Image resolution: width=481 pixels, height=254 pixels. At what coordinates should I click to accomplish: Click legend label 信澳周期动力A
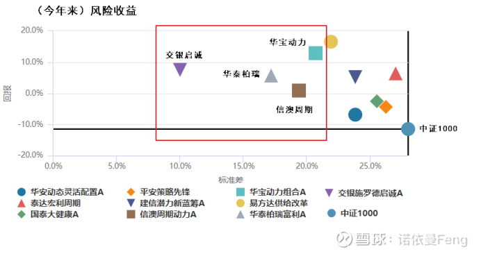pos(168,214)
